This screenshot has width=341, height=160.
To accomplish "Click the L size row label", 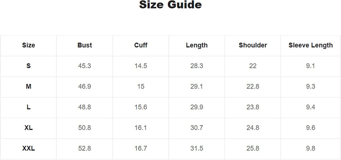I will [x=28, y=107].
